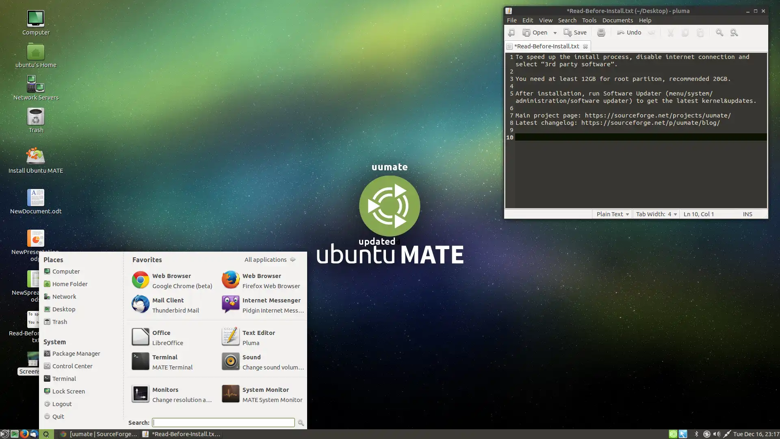Click the Search input field in menu
Image resolution: width=780 pixels, height=439 pixels.
tap(223, 422)
